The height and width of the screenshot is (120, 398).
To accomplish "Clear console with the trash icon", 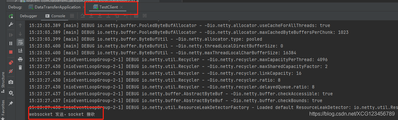I will click(x=20, y=68).
